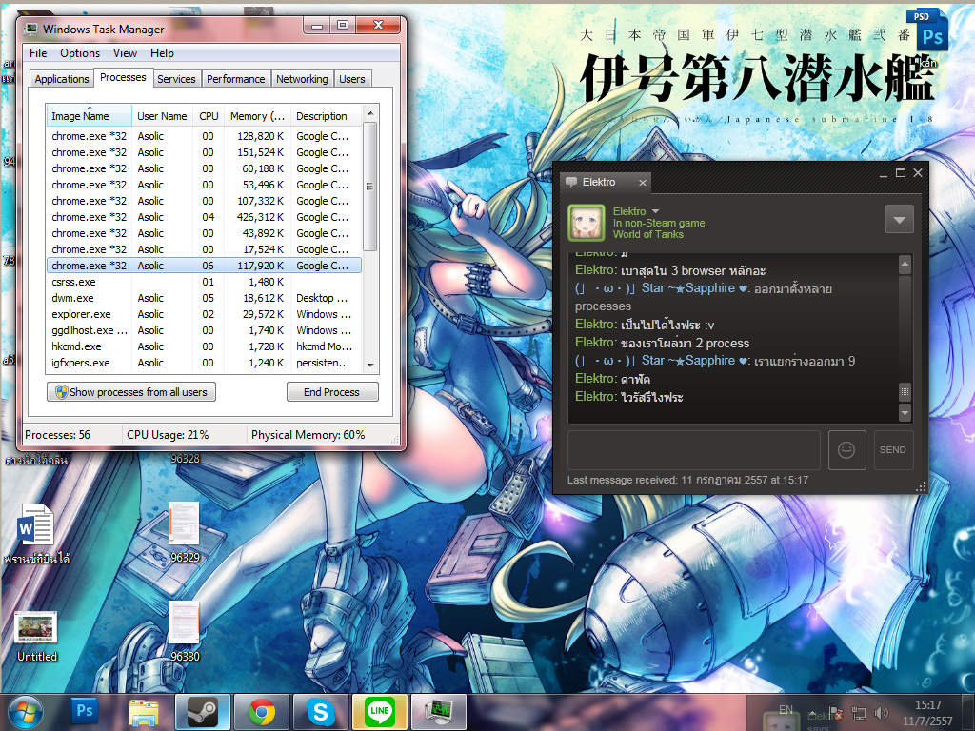Select the dwm.exe process row

[204, 298]
